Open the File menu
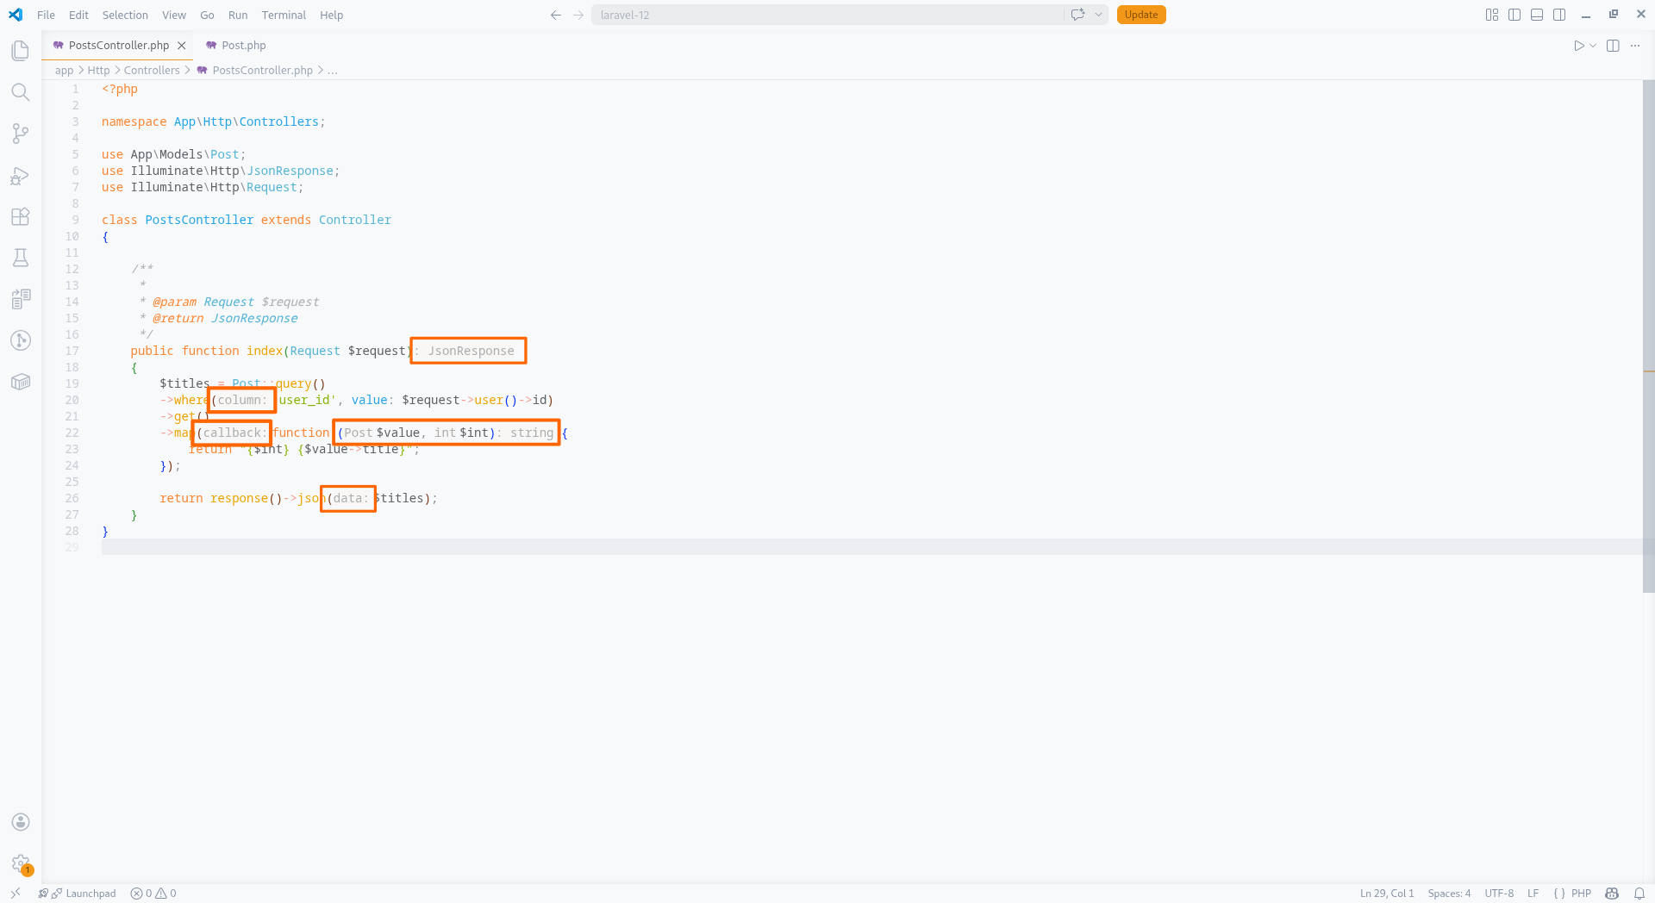This screenshot has width=1655, height=903. pyautogui.click(x=46, y=15)
